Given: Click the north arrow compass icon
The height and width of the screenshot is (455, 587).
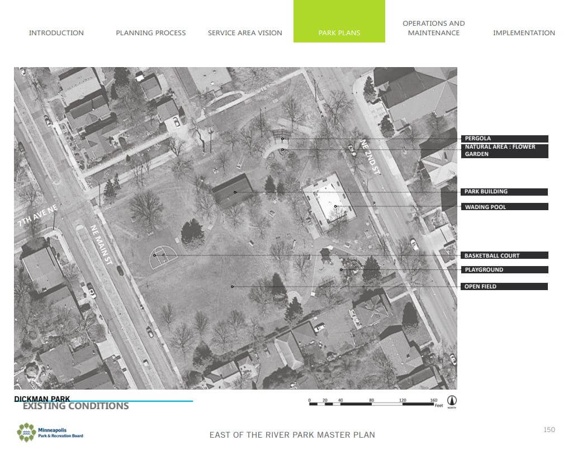Looking at the screenshot, I should tap(452, 402).
